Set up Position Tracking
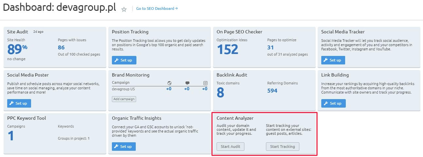Image resolution: width=423 pixels, height=157 pixels. pos(124,60)
